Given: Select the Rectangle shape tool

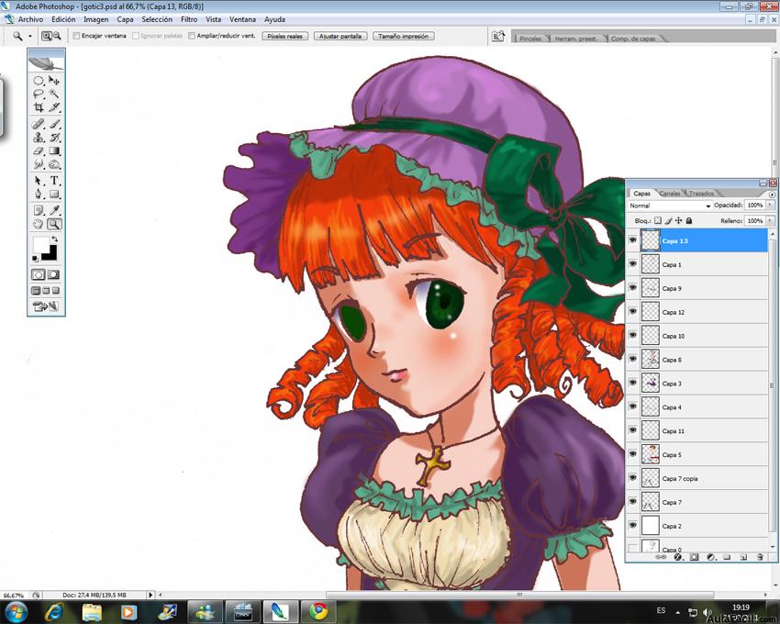Looking at the screenshot, I should 54,194.
